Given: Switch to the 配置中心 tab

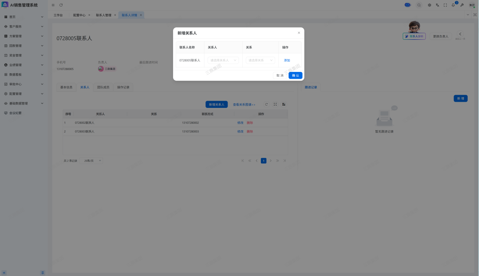Looking at the screenshot, I should [x=79, y=15].
